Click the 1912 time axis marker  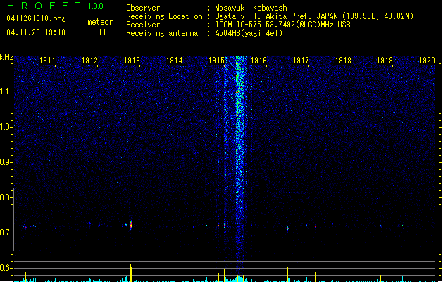tap(89, 61)
